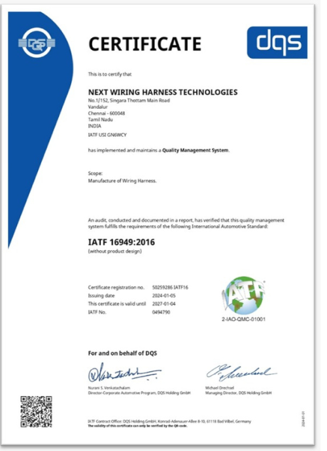The height and width of the screenshot is (451, 327).
Task: Click the CERTIFICATE heading
Action: pyautogui.click(x=145, y=44)
